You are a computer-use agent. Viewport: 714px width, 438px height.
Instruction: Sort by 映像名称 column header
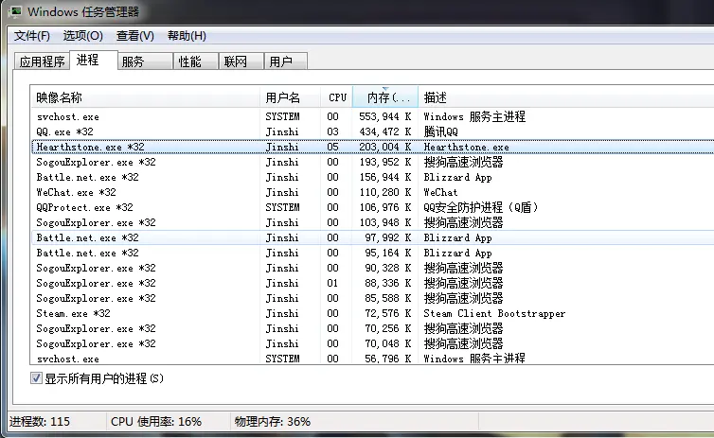(145, 97)
